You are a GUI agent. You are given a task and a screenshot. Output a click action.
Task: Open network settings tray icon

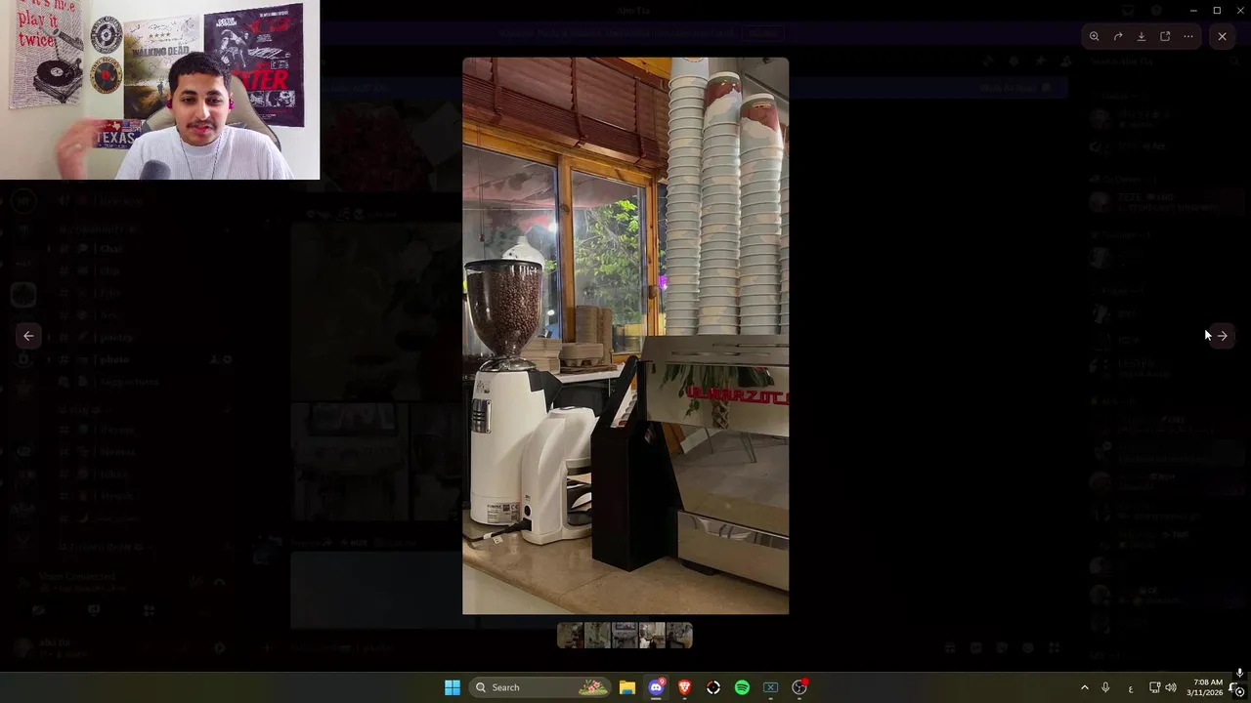[1154, 687]
